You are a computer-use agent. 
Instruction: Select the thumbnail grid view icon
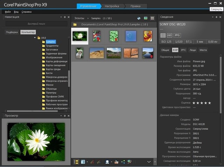(152, 18)
